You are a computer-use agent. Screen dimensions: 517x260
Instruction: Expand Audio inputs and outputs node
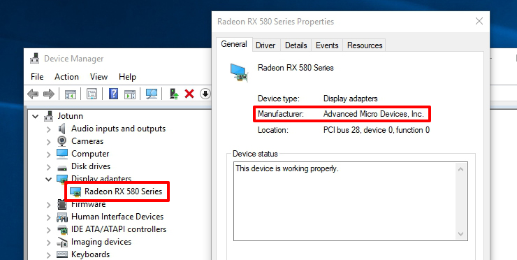(x=49, y=129)
